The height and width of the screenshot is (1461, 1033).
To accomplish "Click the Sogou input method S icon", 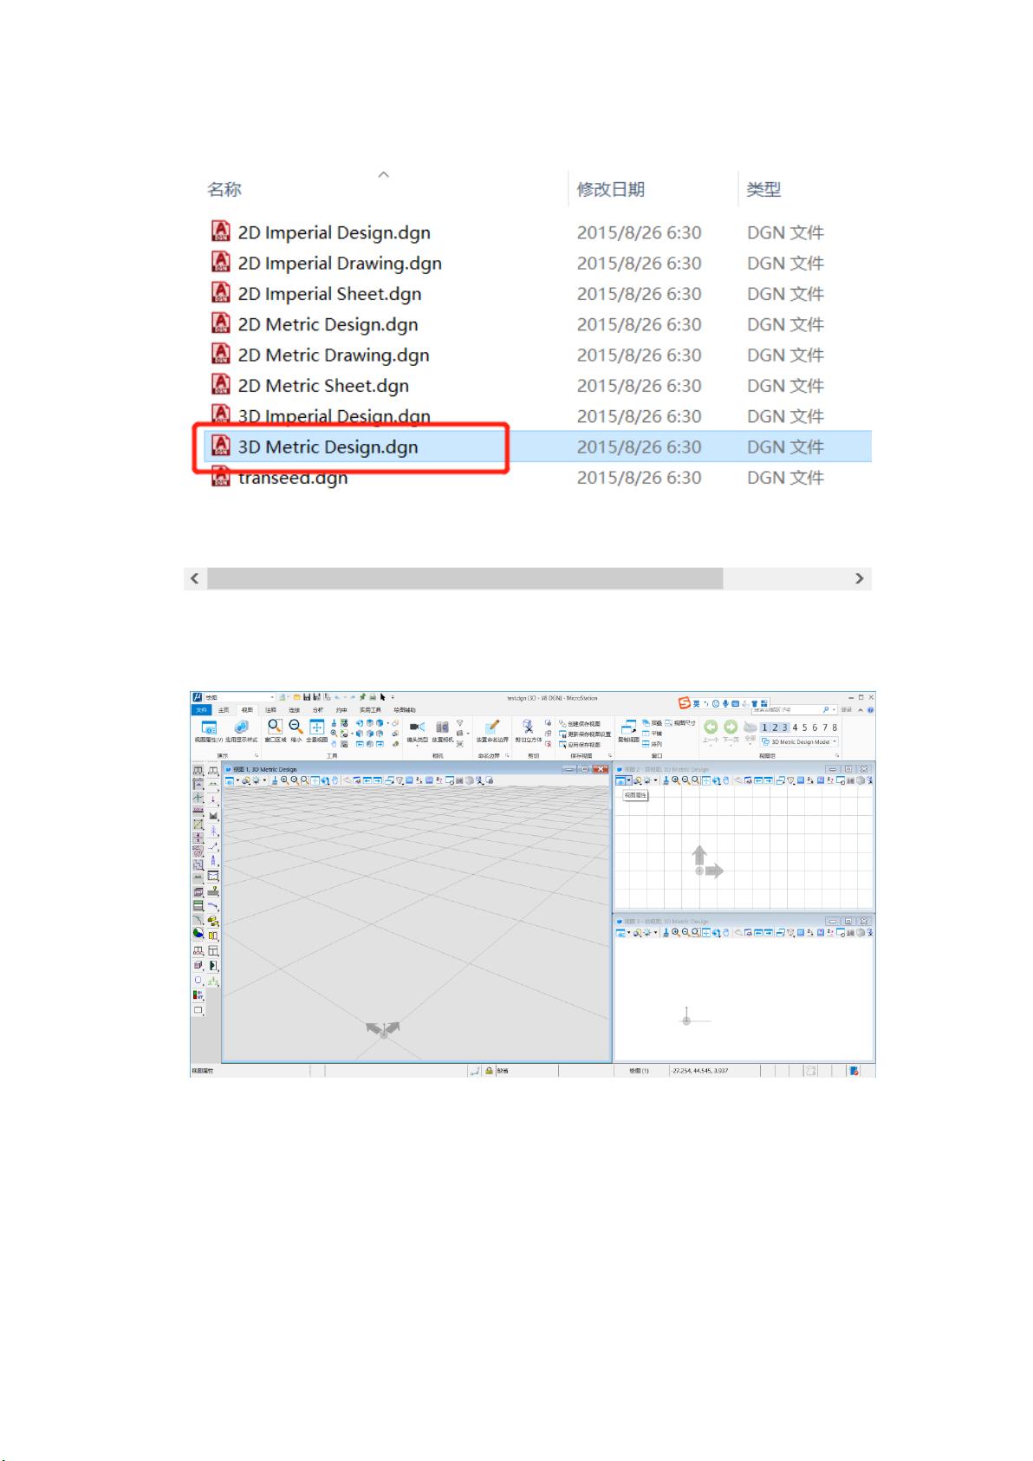I will 685,703.
